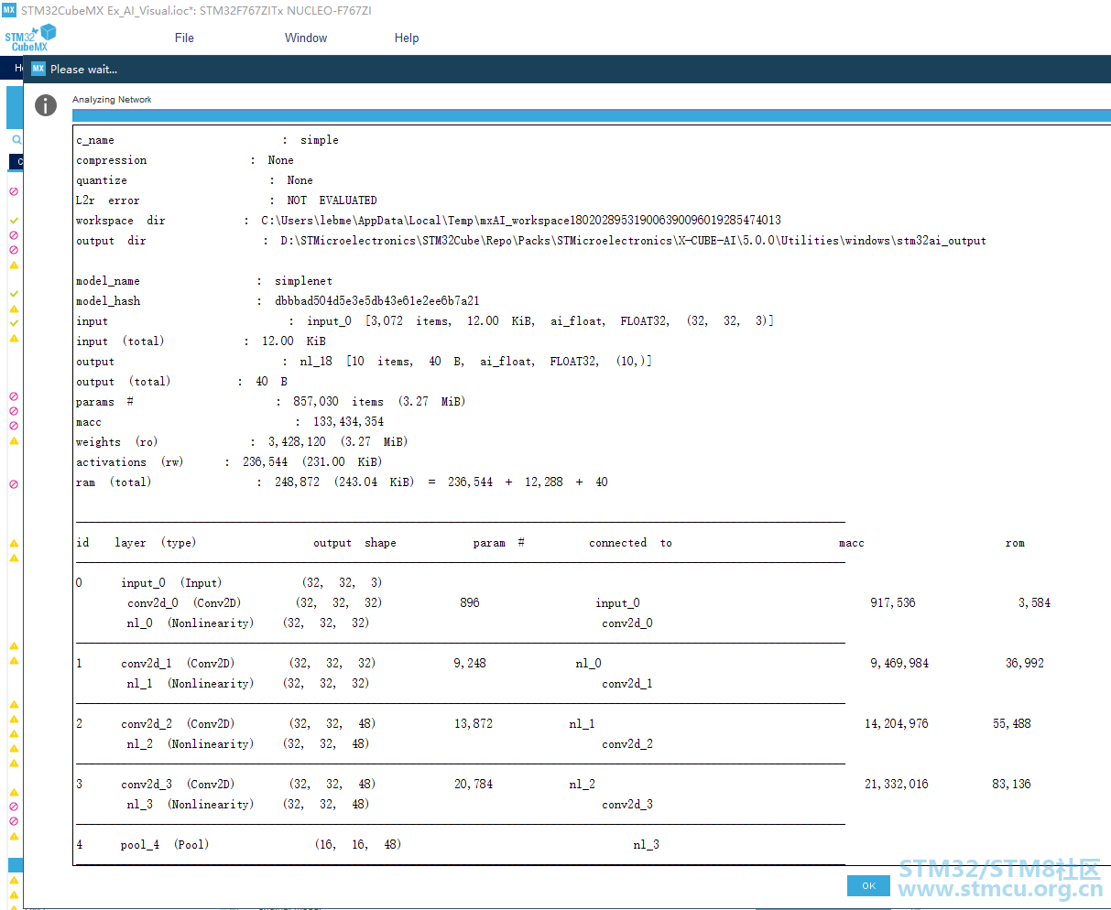This screenshot has width=1111, height=910.
Task: Click the conv2d_2 macc value 14,204,976
Action: 896,724
